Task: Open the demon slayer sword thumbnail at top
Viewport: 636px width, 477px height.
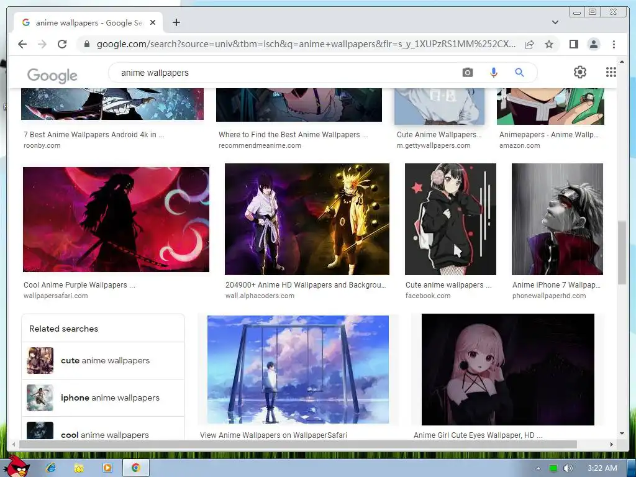Action: [112, 104]
